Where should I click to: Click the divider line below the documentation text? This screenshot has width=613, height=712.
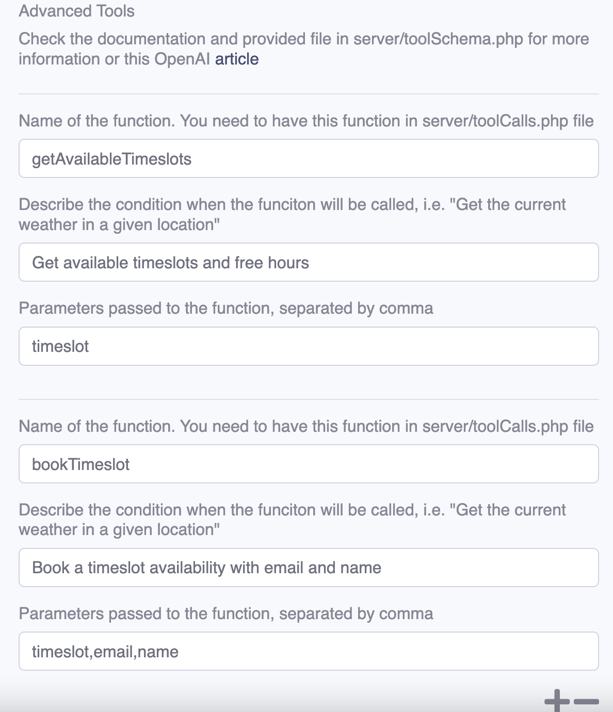coord(309,94)
